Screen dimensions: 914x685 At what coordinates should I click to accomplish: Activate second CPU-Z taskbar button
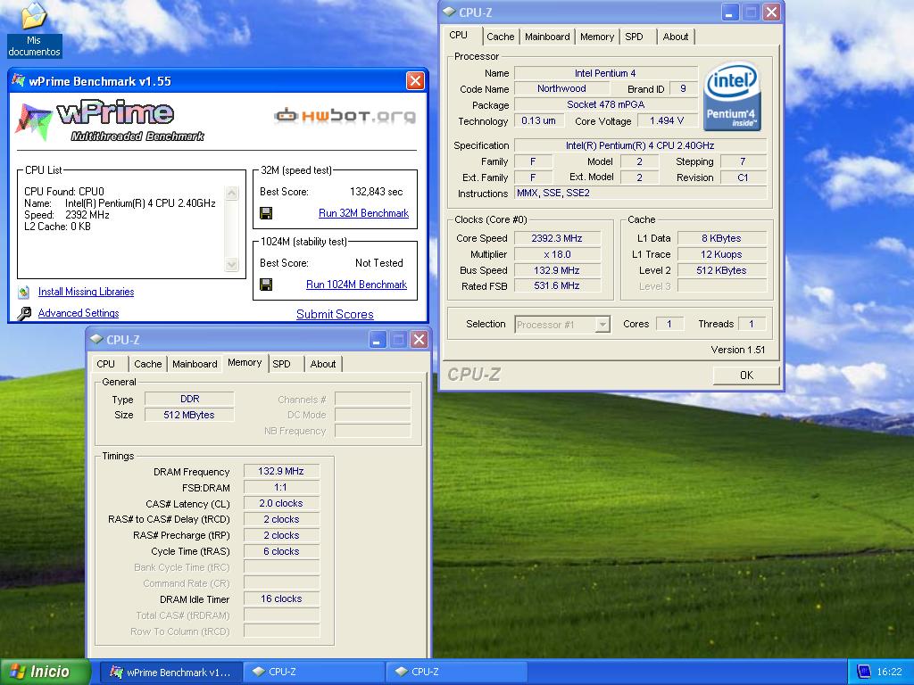point(456,673)
